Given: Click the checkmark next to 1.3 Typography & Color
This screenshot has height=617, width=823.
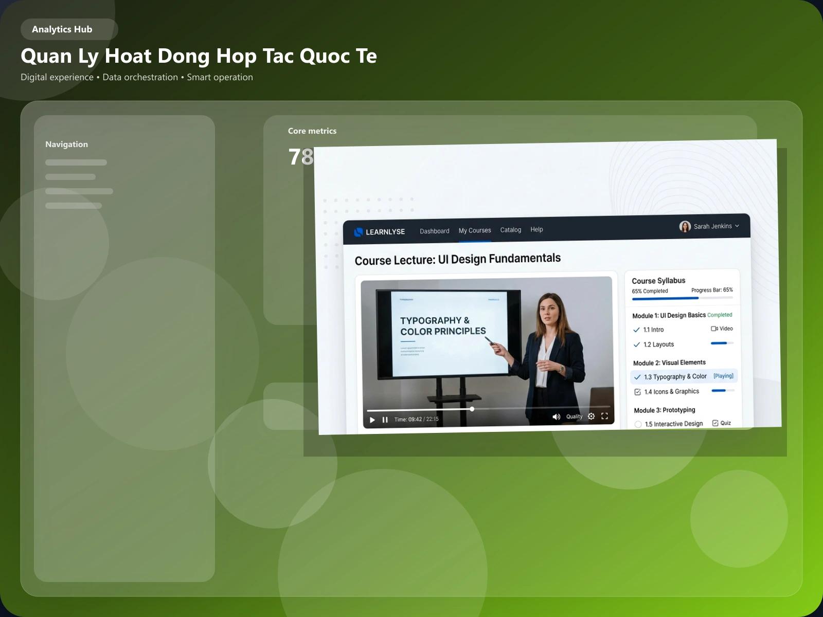Looking at the screenshot, I should (637, 377).
